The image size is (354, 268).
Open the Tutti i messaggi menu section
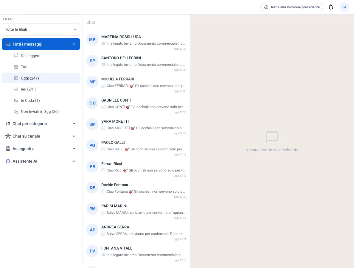tap(41, 44)
